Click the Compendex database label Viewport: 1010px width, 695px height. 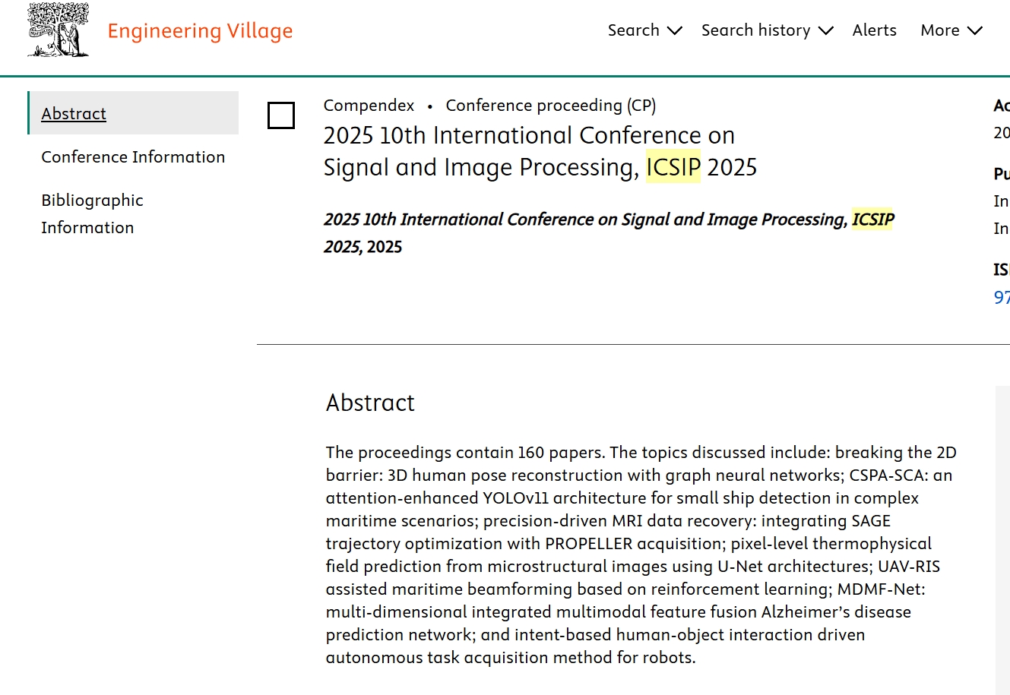[369, 106]
